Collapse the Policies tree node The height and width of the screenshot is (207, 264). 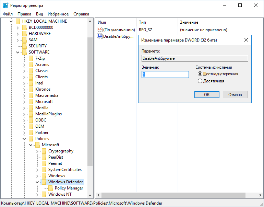(24, 139)
